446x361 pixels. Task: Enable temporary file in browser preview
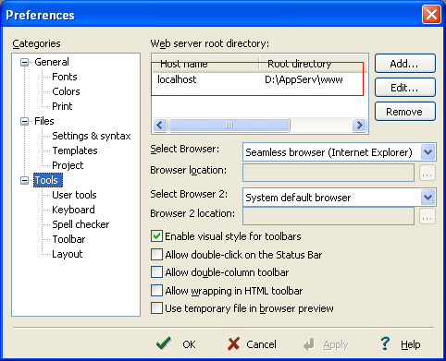point(156,308)
